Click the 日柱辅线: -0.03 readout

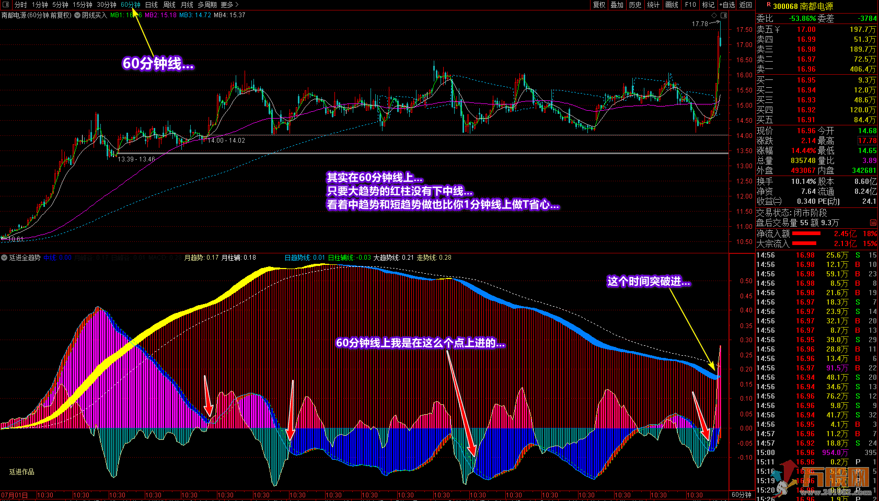tap(350, 258)
